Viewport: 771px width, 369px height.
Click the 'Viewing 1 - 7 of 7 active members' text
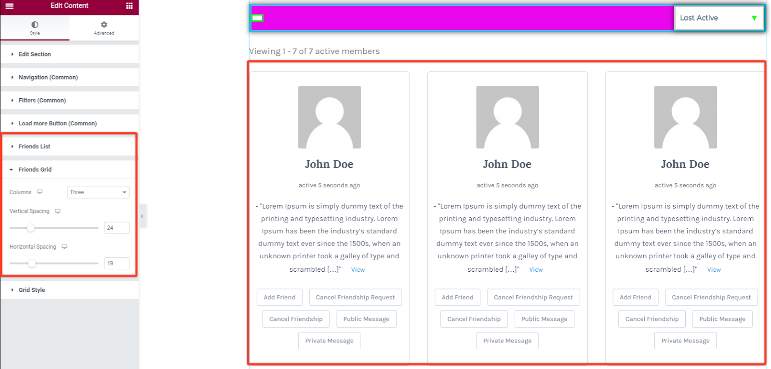(x=314, y=51)
